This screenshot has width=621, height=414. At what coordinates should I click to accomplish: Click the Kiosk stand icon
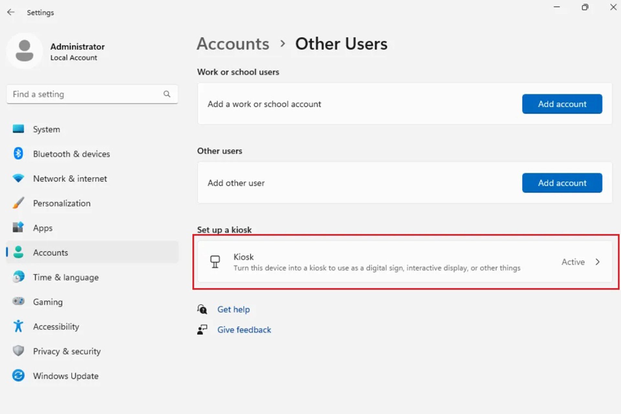click(x=215, y=262)
